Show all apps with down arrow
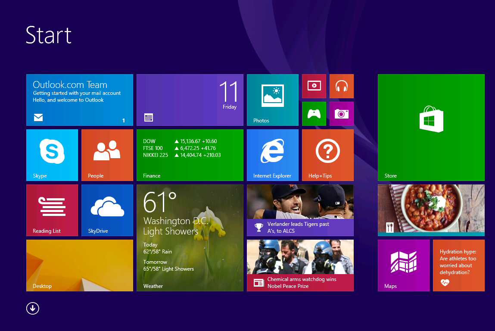 click(33, 308)
